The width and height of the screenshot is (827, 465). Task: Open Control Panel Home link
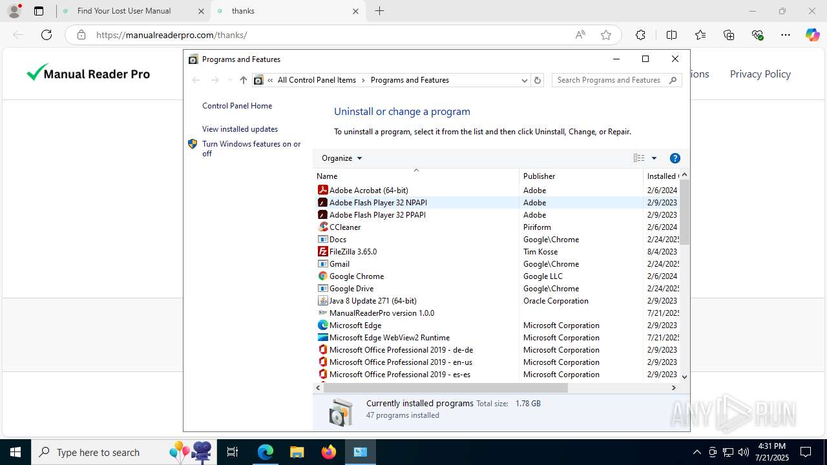coord(237,106)
